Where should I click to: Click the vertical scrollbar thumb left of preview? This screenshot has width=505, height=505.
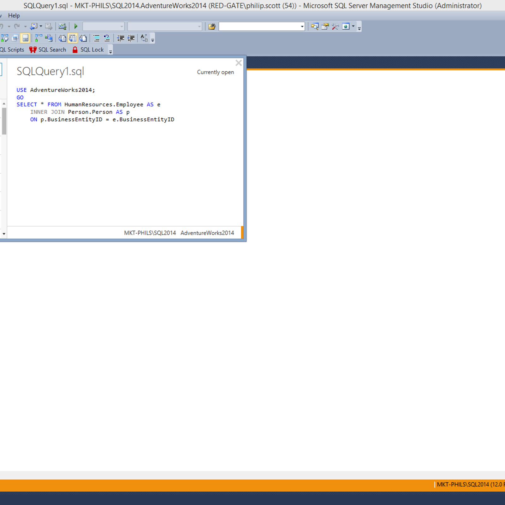pyautogui.click(x=4, y=121)
